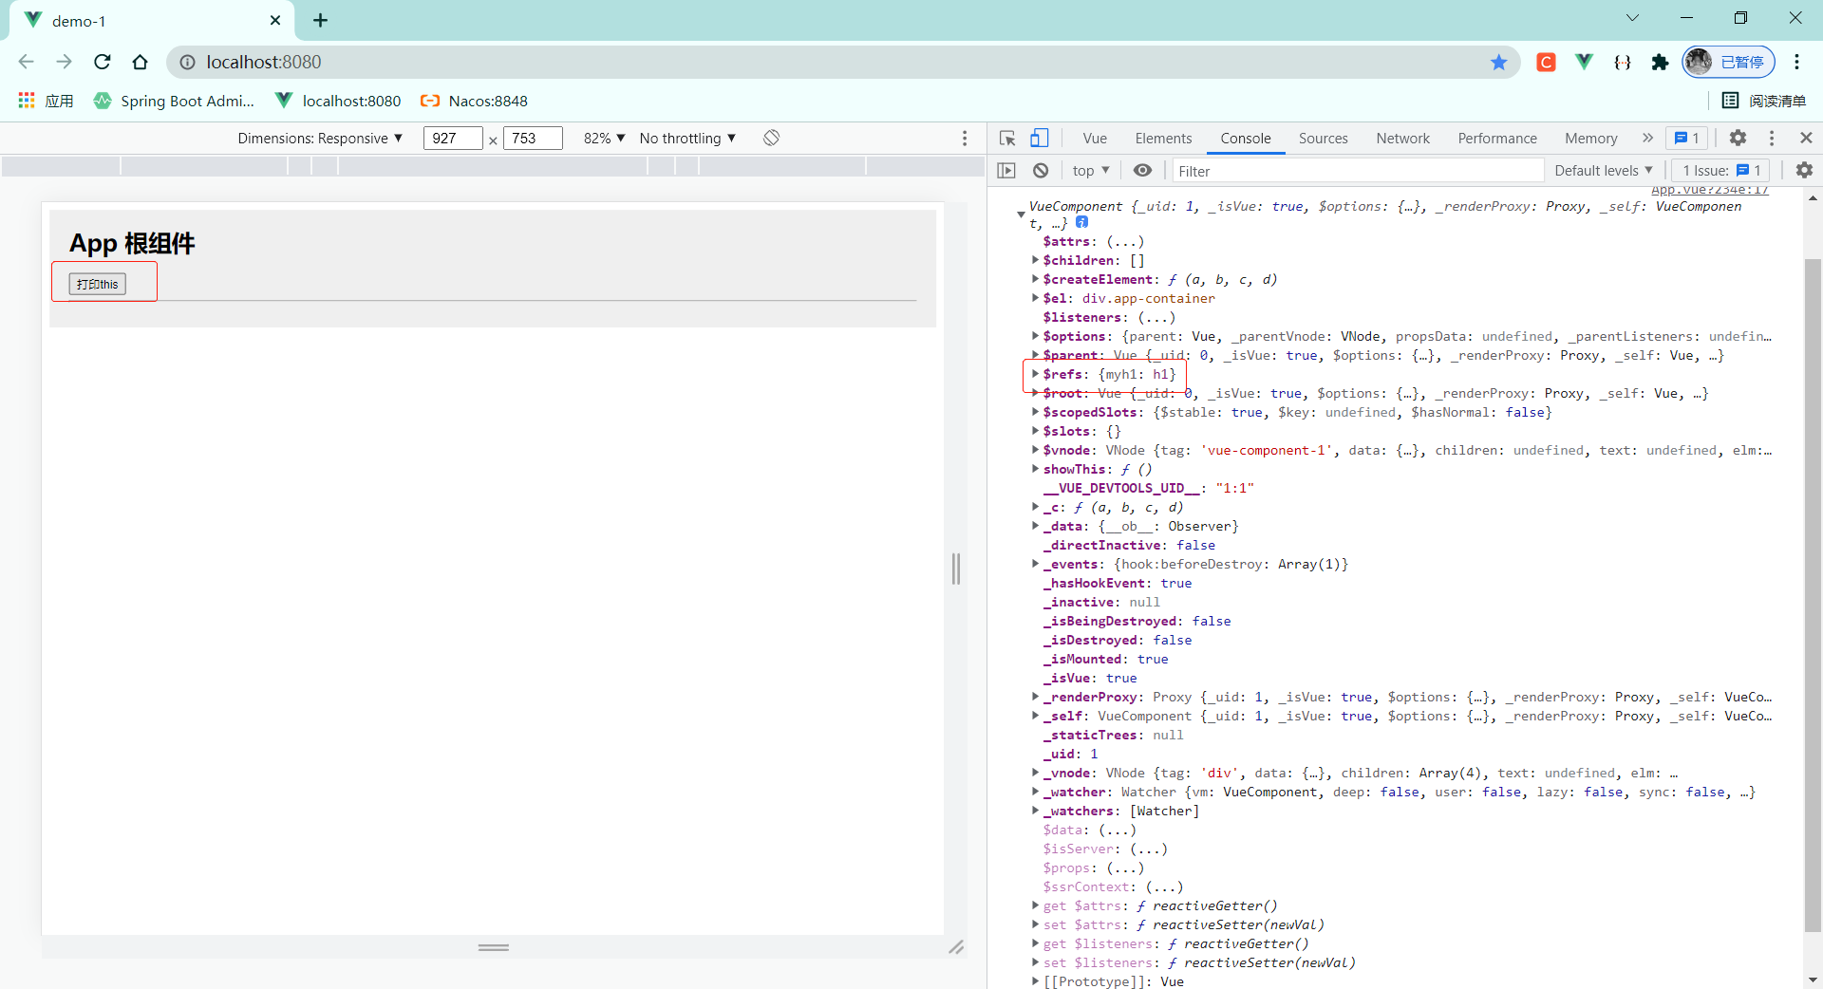Viewport: 1823px width, 989px height.
Task: Open DevTools settings gear icon
Action: pos(1738,139)
